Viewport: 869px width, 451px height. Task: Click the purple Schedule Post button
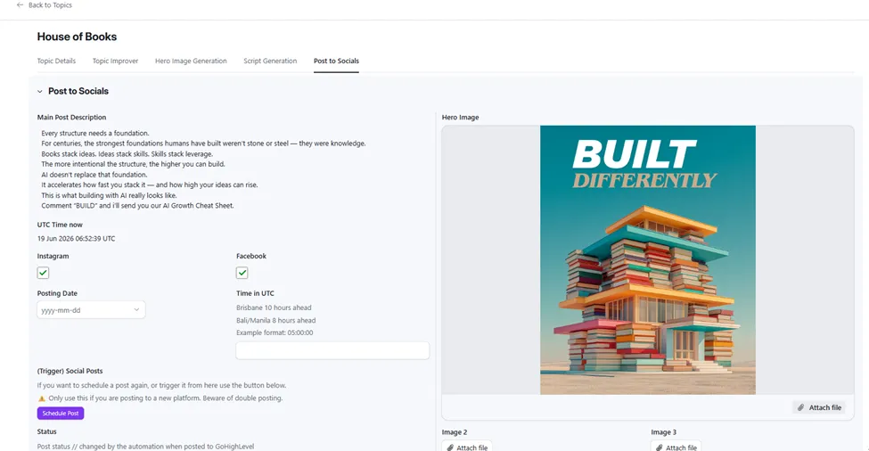(x=61, y=414)
